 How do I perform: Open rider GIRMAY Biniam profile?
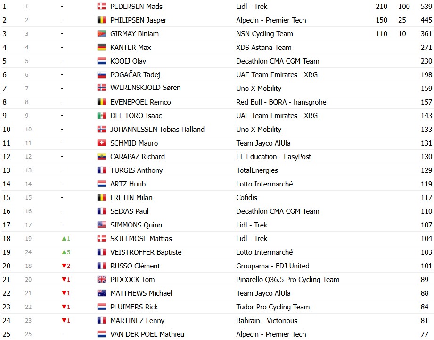pyautogui.click(x=134, y=34)
